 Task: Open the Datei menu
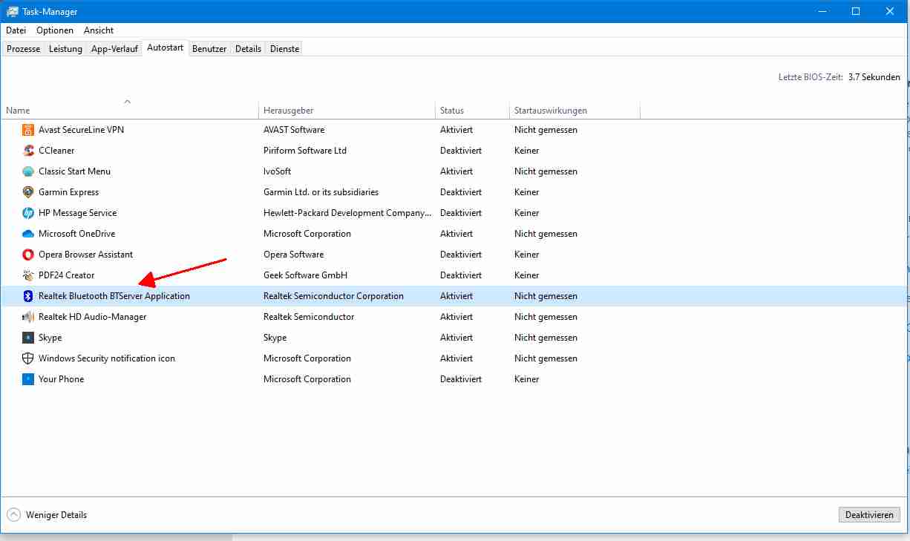tap(16, 30)
